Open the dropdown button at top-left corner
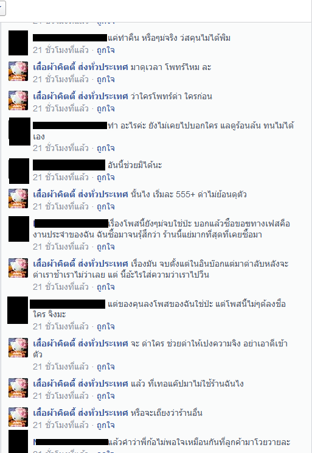The image size is (312, 453). (2, 9)
